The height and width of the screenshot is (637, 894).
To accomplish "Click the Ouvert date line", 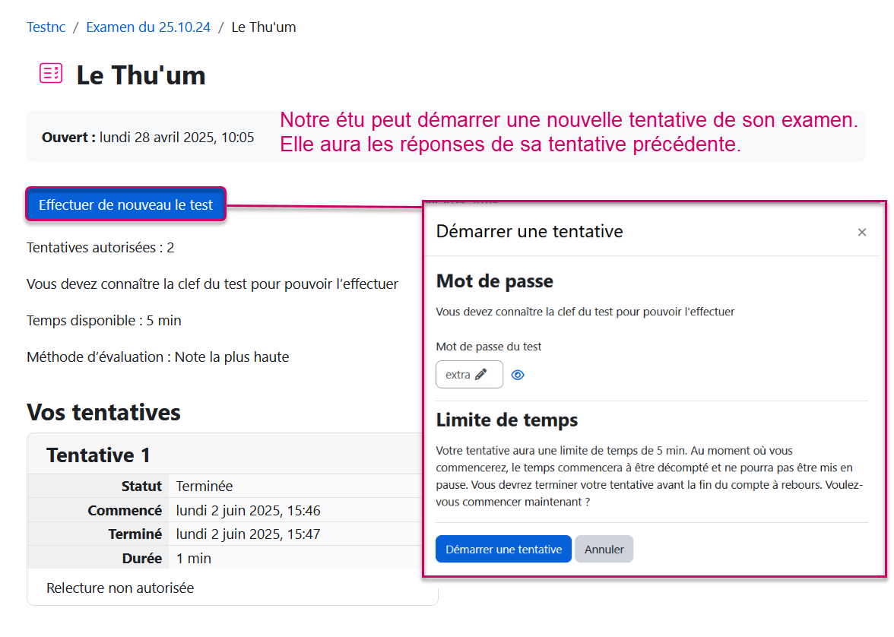I will [x=148, y=138].
